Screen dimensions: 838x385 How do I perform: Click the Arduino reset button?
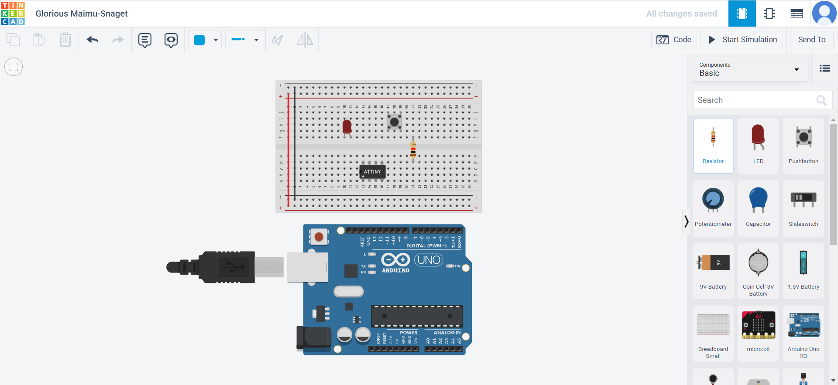(319, 237)
